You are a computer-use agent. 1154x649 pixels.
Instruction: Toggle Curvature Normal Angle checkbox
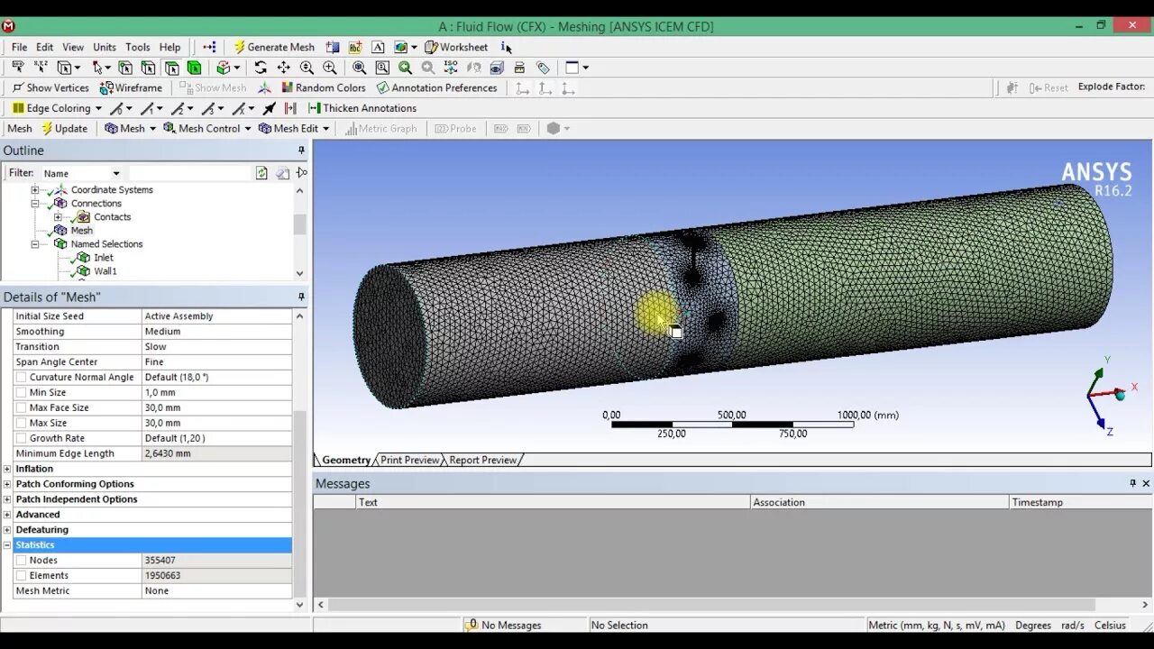pos(21,377)
